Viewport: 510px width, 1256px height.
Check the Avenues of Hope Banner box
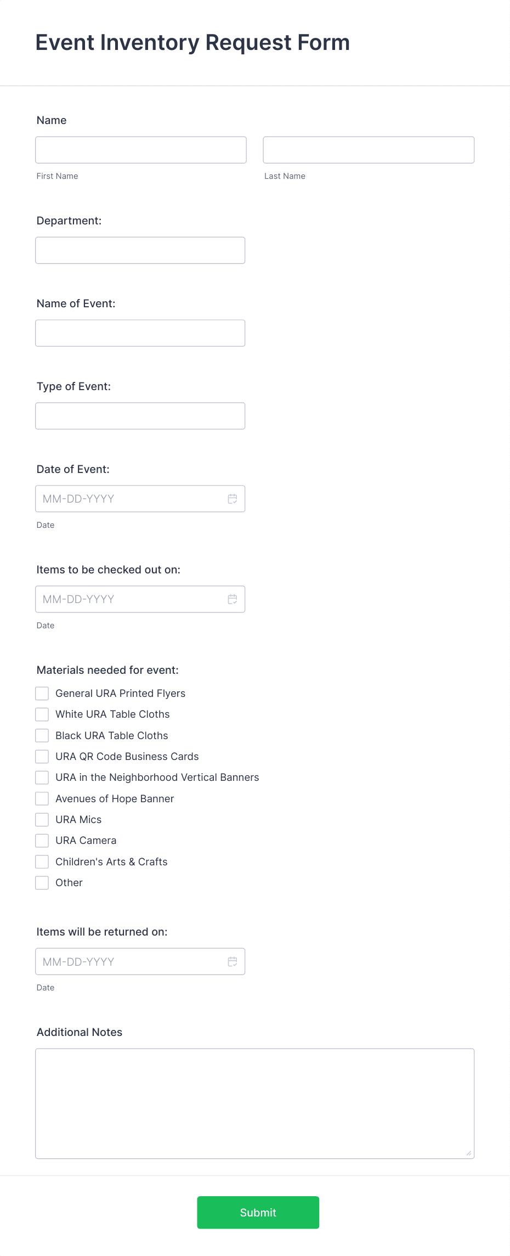click(42, 798)
